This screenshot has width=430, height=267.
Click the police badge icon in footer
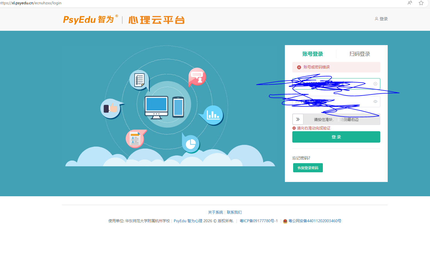point(285,221)
